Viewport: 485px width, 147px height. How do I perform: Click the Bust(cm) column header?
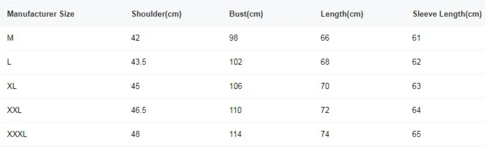click(246, 14)
